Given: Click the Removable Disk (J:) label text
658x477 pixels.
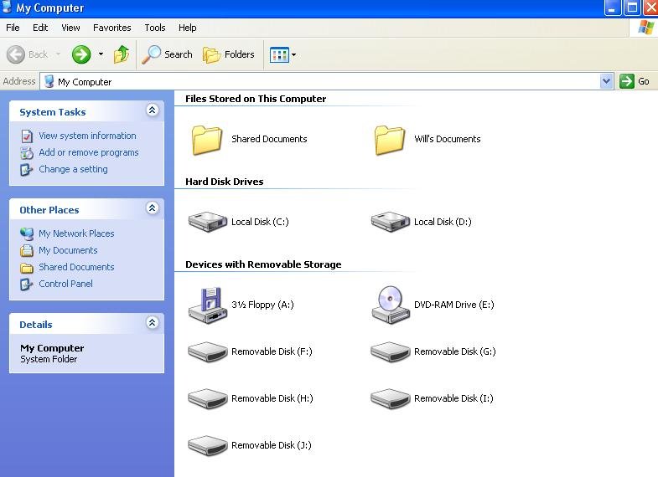Looking at the screenshot, I should 272,445.
